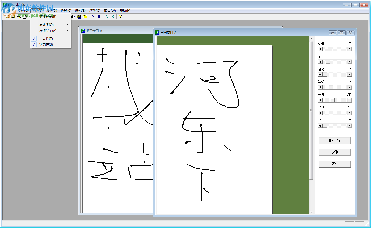
Task: Select the blue letter A font icon
Action: pyautogui.click(x=93, y=17)
